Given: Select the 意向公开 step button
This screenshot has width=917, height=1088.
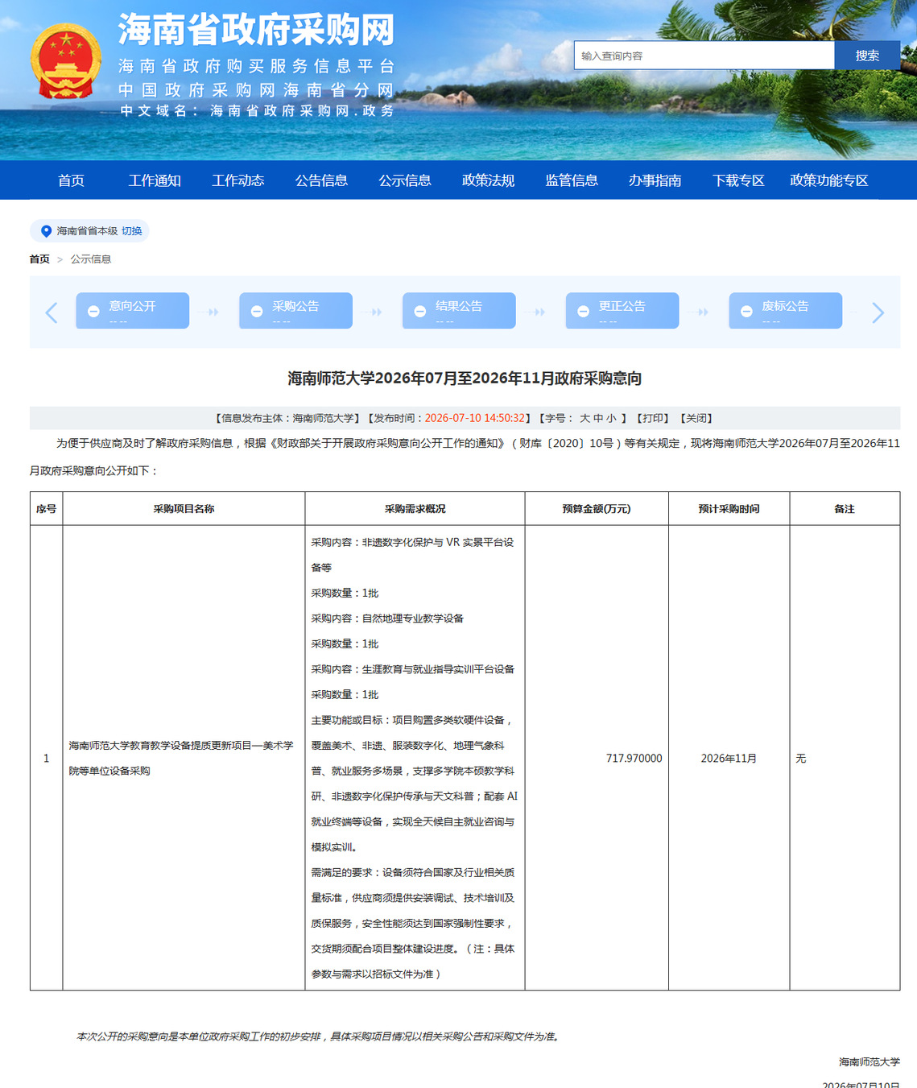Looking at the screenshot, I should [133, 311].
